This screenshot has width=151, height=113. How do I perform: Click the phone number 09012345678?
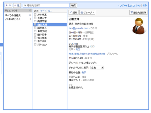click(75, 33)
